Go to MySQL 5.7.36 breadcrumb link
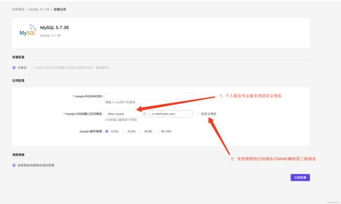The image size is (341, 204). click(x=39, y=9)
